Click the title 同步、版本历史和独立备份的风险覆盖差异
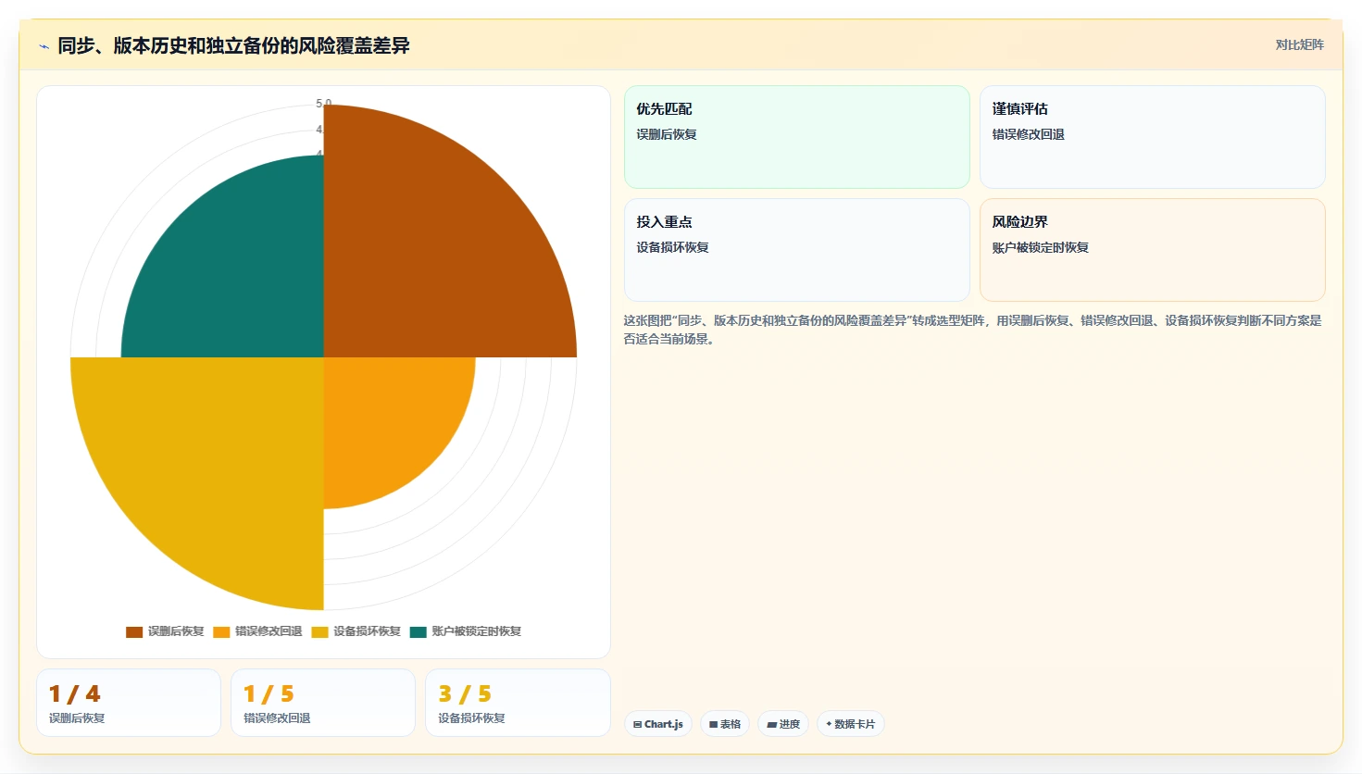This screenshot has width=1362, height=774. (233, 45)
